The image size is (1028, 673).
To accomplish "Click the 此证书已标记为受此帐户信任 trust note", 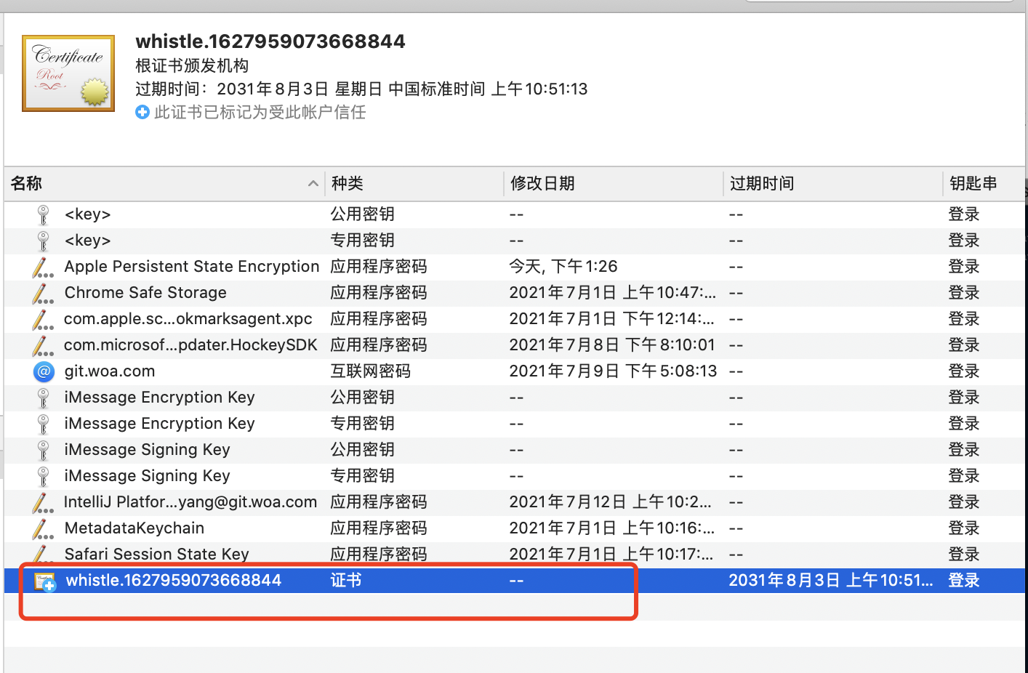I will (x=260, y=113).
